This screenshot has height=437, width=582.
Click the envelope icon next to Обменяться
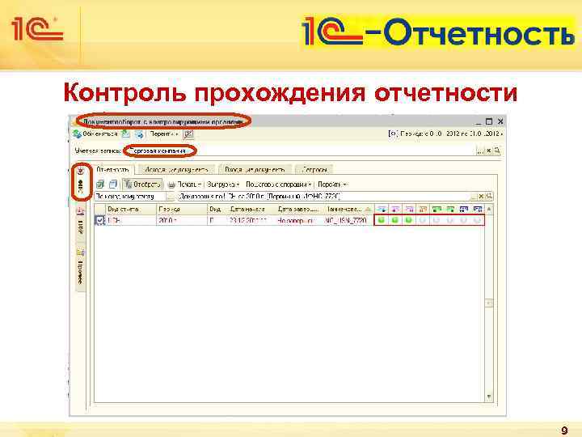pyautogui.click(x=126, y=134)
